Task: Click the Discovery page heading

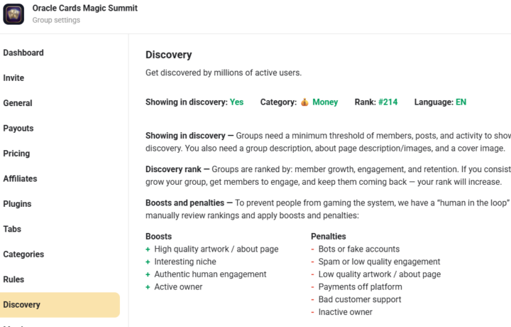Action: coord(168,55)
